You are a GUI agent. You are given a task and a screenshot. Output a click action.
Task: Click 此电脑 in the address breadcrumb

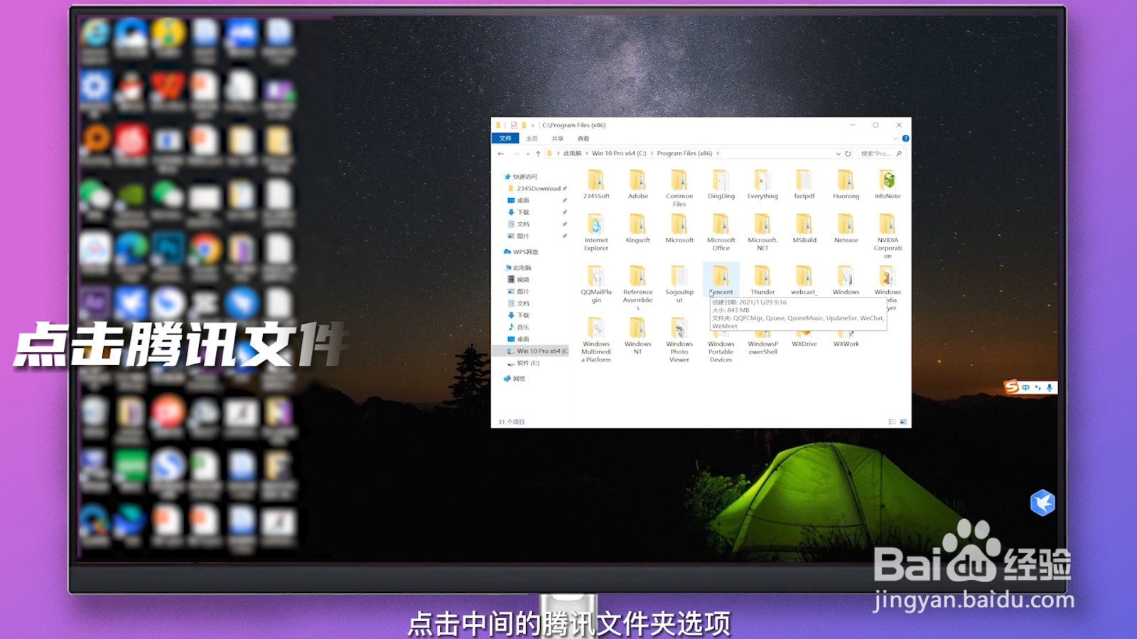(572, 153)
